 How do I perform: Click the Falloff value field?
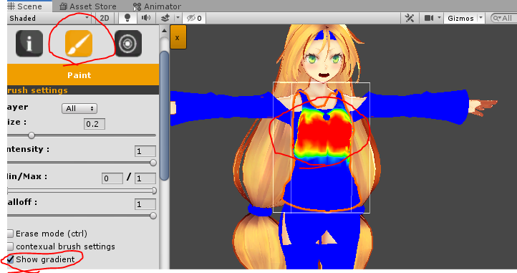point(145,204)
